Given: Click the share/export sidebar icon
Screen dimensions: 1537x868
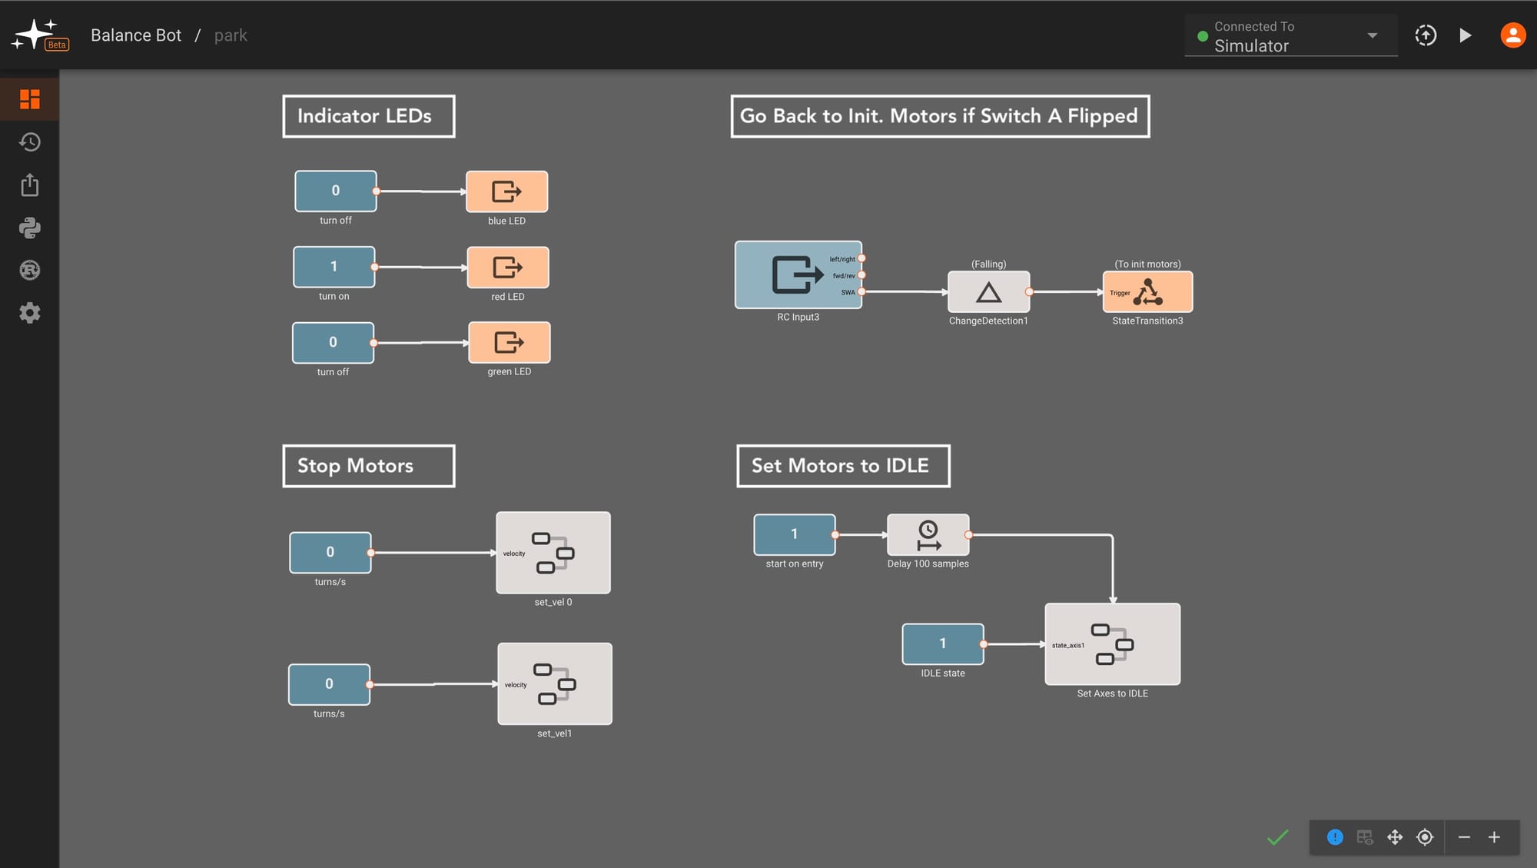Looking at the screenshot, I should [x=29, y=185].
